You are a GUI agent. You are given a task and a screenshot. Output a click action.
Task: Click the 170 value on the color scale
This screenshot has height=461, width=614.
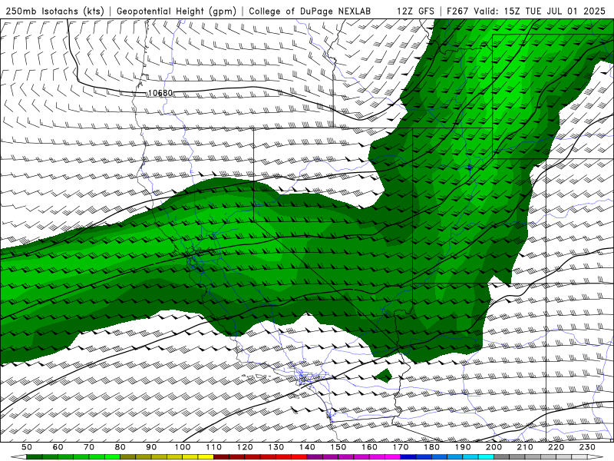[x=401, y=447]
